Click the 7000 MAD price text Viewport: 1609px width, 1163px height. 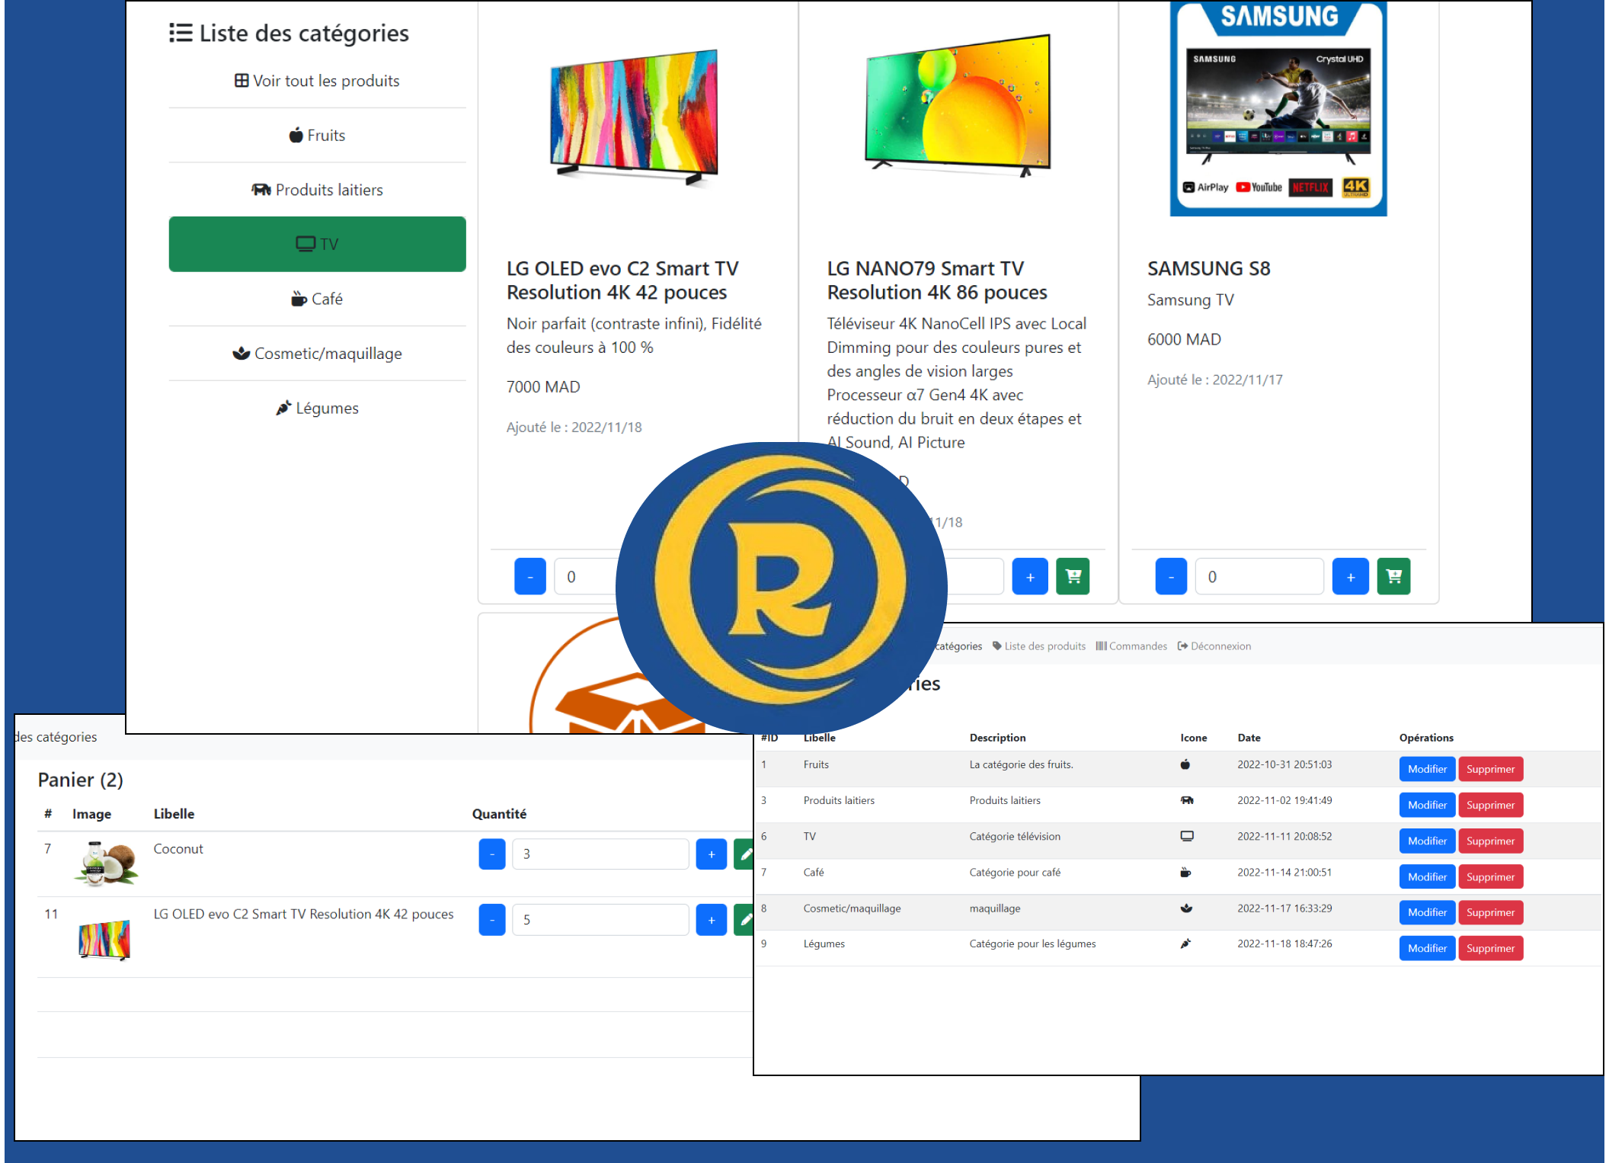[543, 387]
